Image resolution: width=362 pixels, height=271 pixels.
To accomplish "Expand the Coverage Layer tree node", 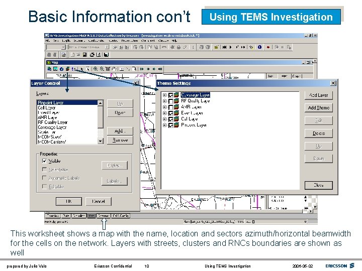I will click(x=164, y=95).
